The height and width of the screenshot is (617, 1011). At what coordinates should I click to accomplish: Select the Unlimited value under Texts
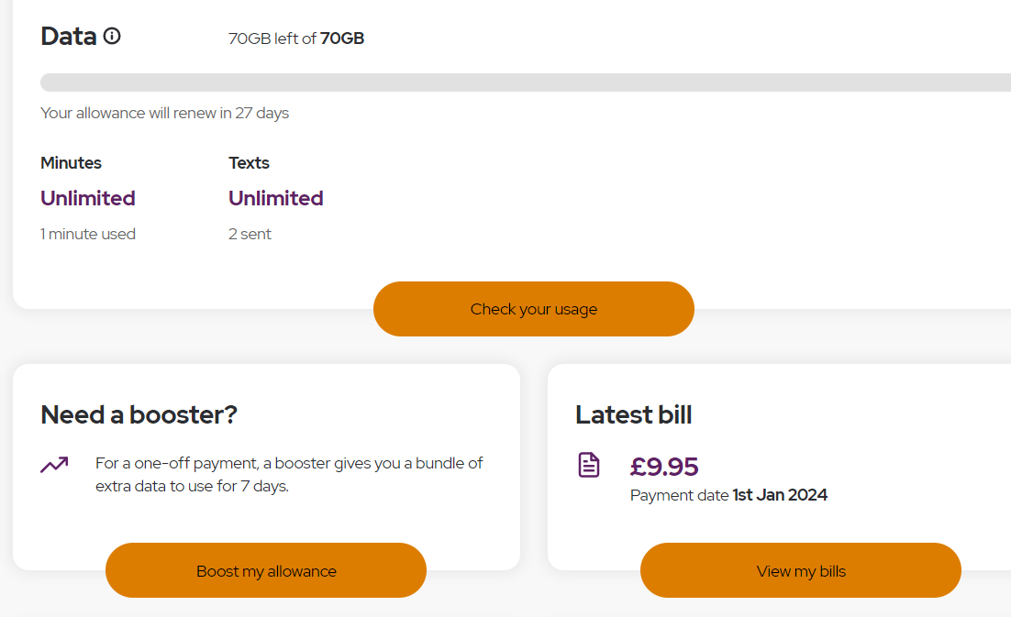pos(276,198)
